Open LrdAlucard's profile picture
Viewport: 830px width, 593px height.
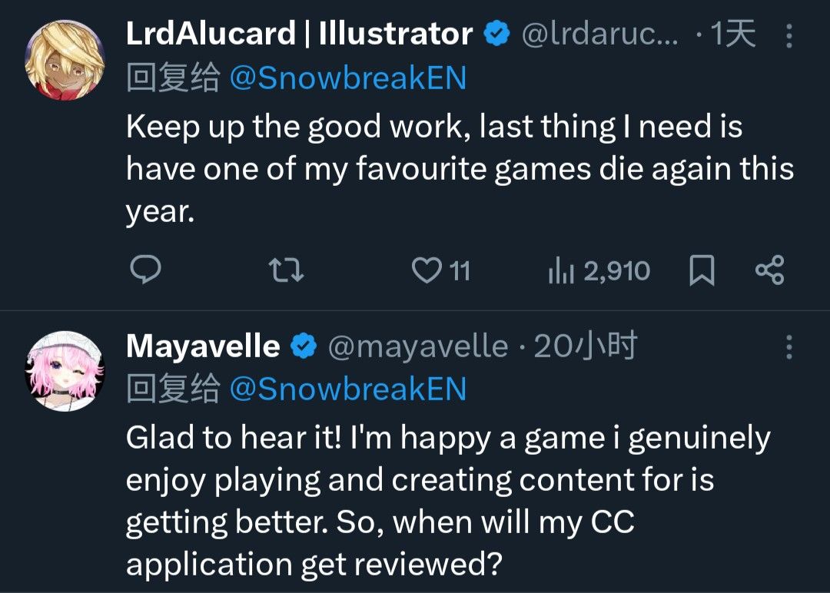(x=65, y=60)
